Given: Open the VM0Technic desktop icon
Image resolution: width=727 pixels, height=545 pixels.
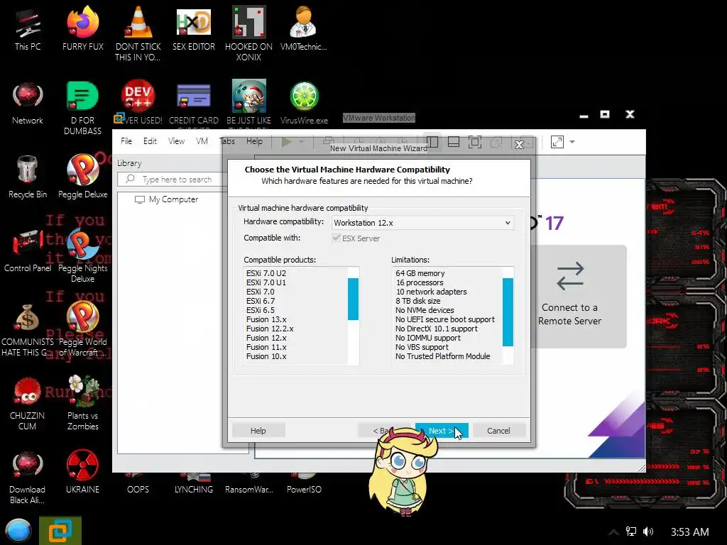Looking at the screenshot, I should click(304, 29).
